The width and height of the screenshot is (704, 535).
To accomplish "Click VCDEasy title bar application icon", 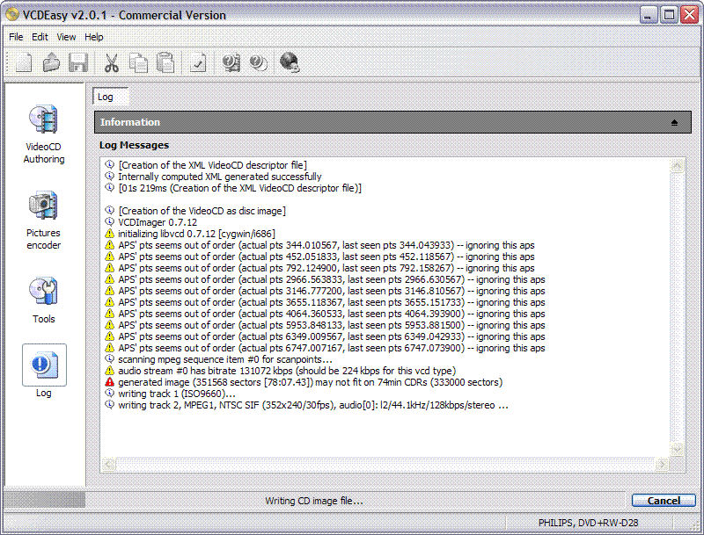I will point(13,15).
